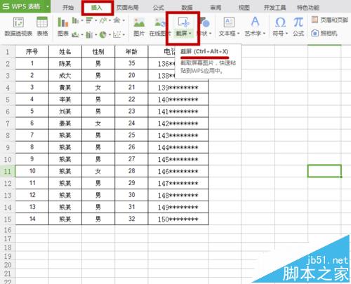The image size is (351, 284).
Task: Select row header 1
Action: tap(8, 52)
